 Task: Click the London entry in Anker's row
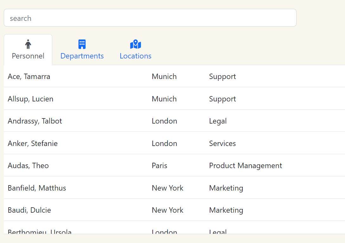pyautogui.click(x=164, y=143)
